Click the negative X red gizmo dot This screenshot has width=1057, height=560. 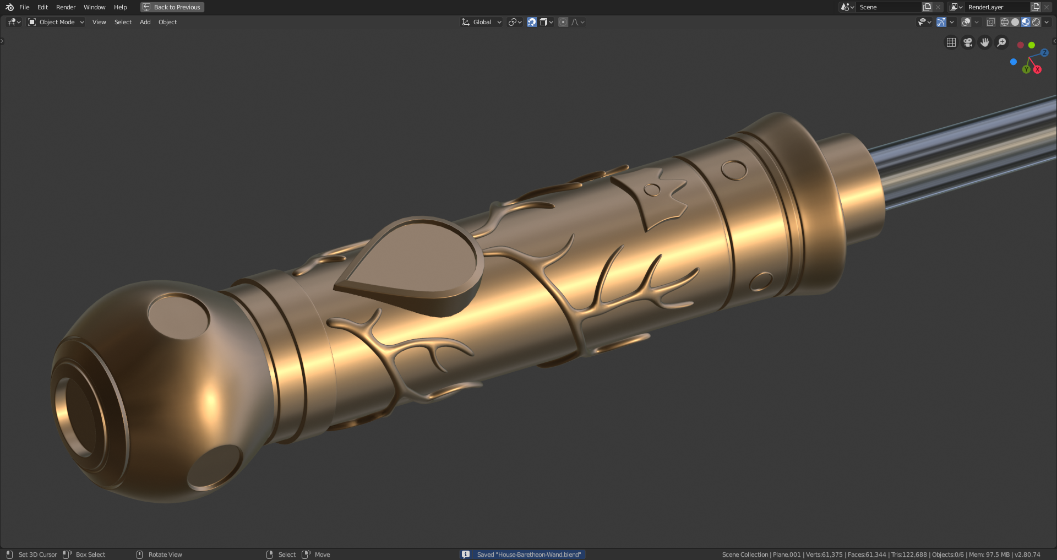pos(1020,45)
